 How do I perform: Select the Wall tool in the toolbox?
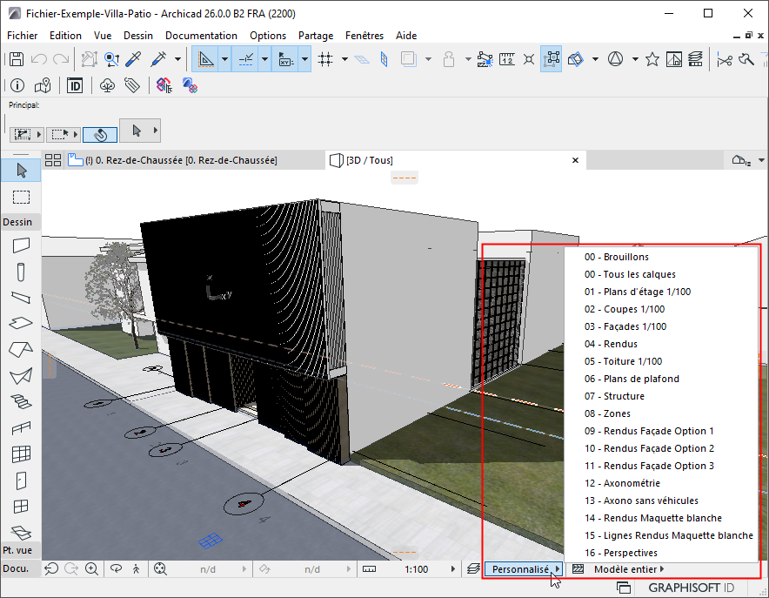21,245
